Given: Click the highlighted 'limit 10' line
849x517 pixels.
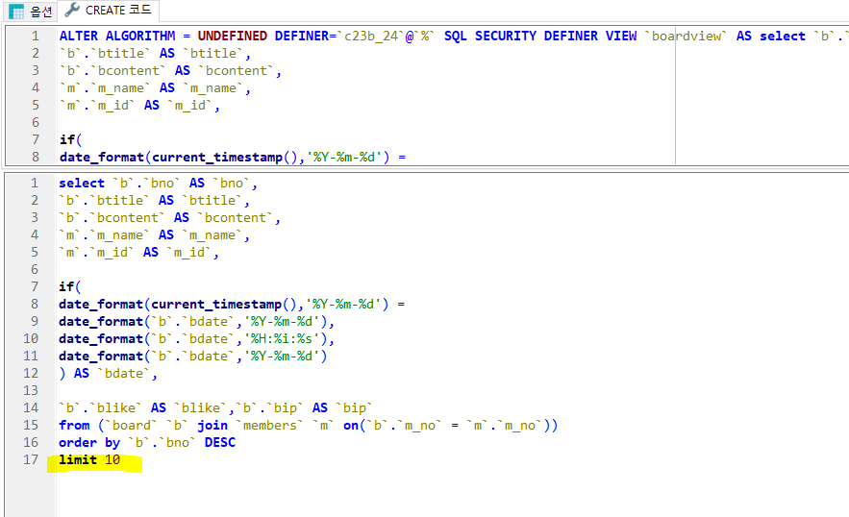Looking at the screenshot, I should point(89,459).
